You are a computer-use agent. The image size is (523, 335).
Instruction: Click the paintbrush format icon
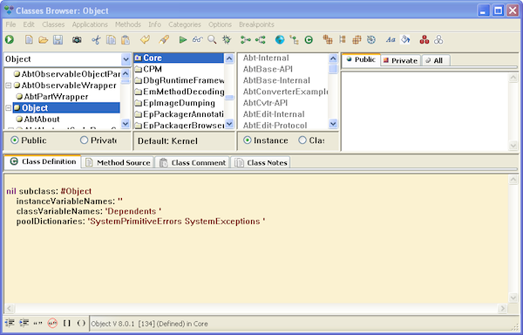(x=164, y=40)
